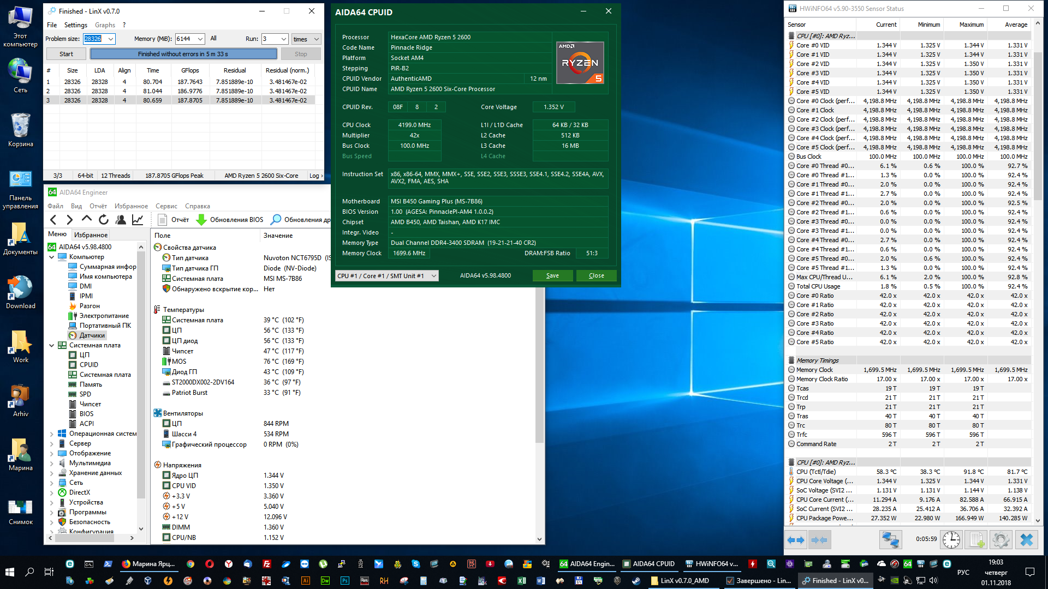Image resolution: width=1048 pixels, height=589 pixels.
Task: Open the Сервис menu in AIDA64
Action: point(166,206)
